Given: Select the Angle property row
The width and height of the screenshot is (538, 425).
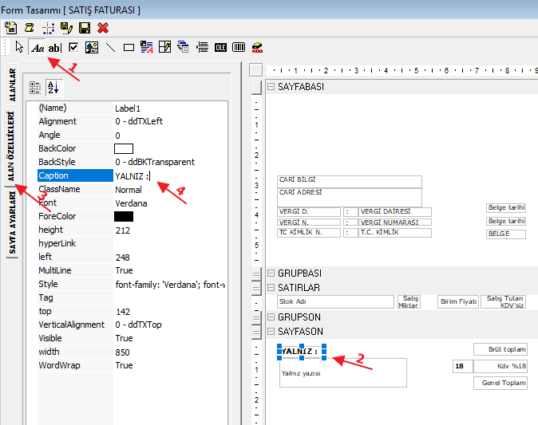Looking at the screenshot, I should pos(132,135).
